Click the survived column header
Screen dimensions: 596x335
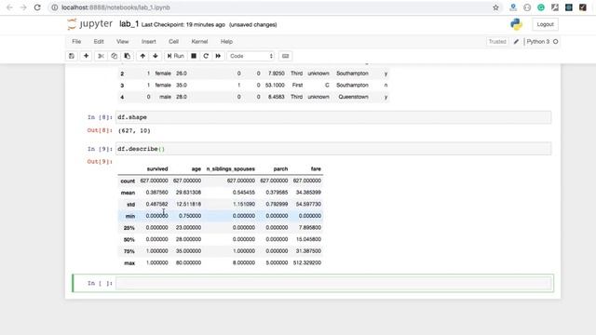[x=157, y=169]
